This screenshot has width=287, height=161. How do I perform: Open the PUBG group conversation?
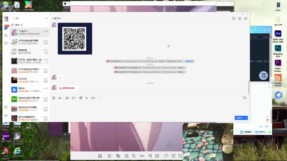coord(29,71)
